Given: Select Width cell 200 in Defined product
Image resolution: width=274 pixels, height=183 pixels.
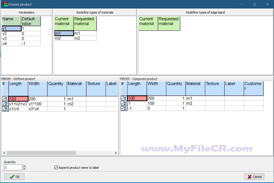Looking at the screenshot, I should tap(38, 99).
